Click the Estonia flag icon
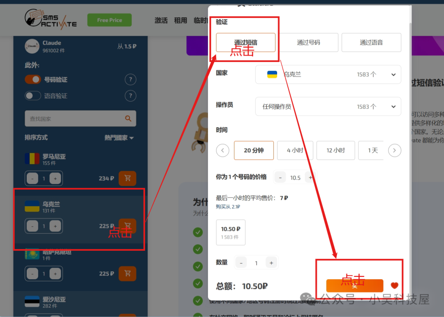This screenshot has width=444, height=317. point(32,301)
